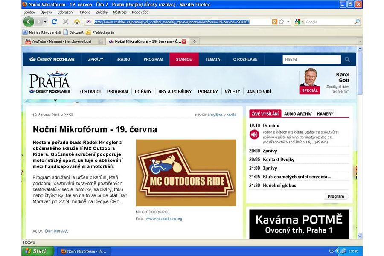Click the Windows Start button
Image resolution: width=384 pixels, height=256 pixels.
tap(38, 251)
